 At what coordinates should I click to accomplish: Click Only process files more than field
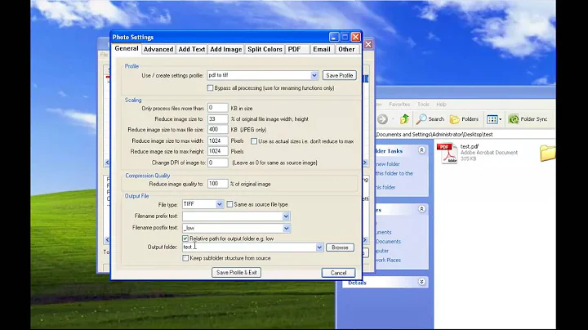pos(217,108)
